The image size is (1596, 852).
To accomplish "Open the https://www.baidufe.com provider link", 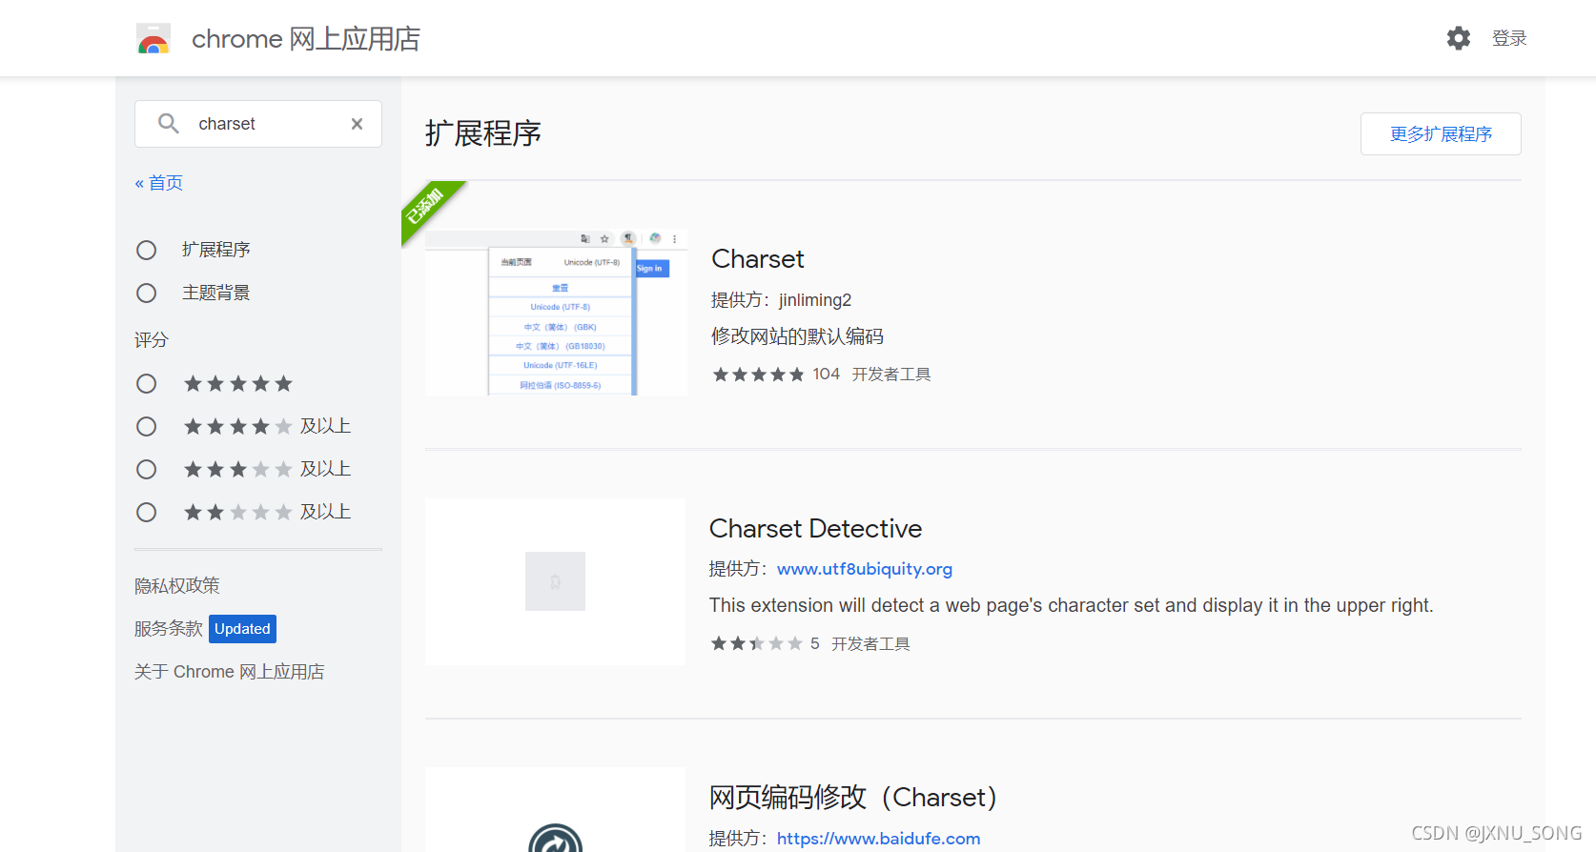I will click(x=878, y=839).
